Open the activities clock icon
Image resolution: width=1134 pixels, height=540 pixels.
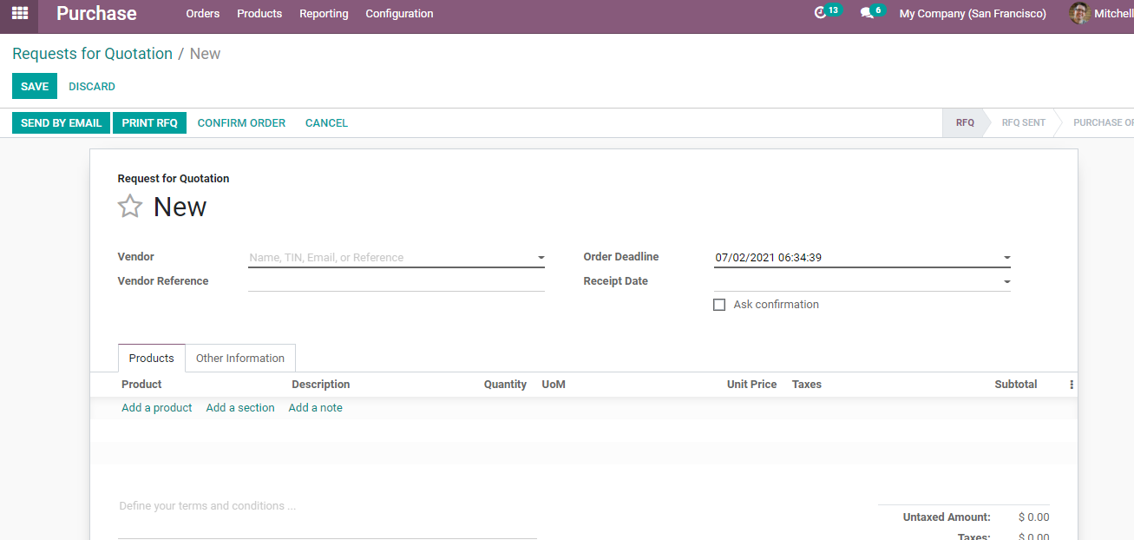821,13
